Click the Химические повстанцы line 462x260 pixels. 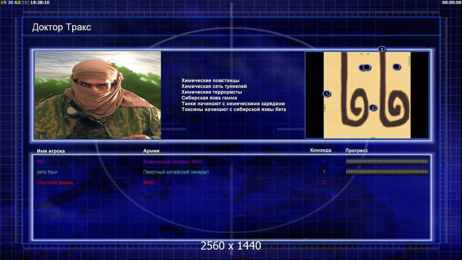tap(210, 81)
